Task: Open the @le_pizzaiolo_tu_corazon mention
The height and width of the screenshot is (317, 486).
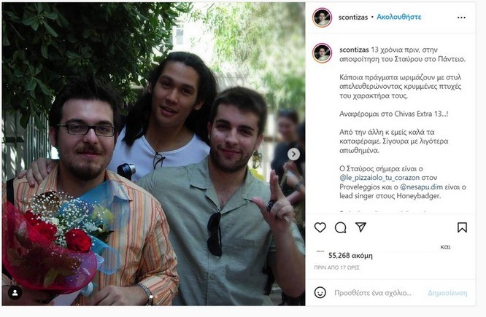Action: 379,178
